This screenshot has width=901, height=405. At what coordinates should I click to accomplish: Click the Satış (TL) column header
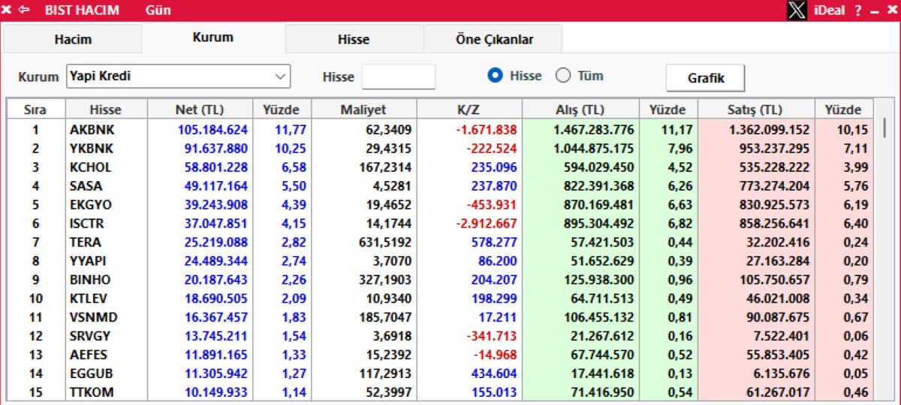[757, 110]
